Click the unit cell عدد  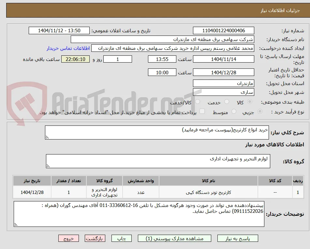141,192
